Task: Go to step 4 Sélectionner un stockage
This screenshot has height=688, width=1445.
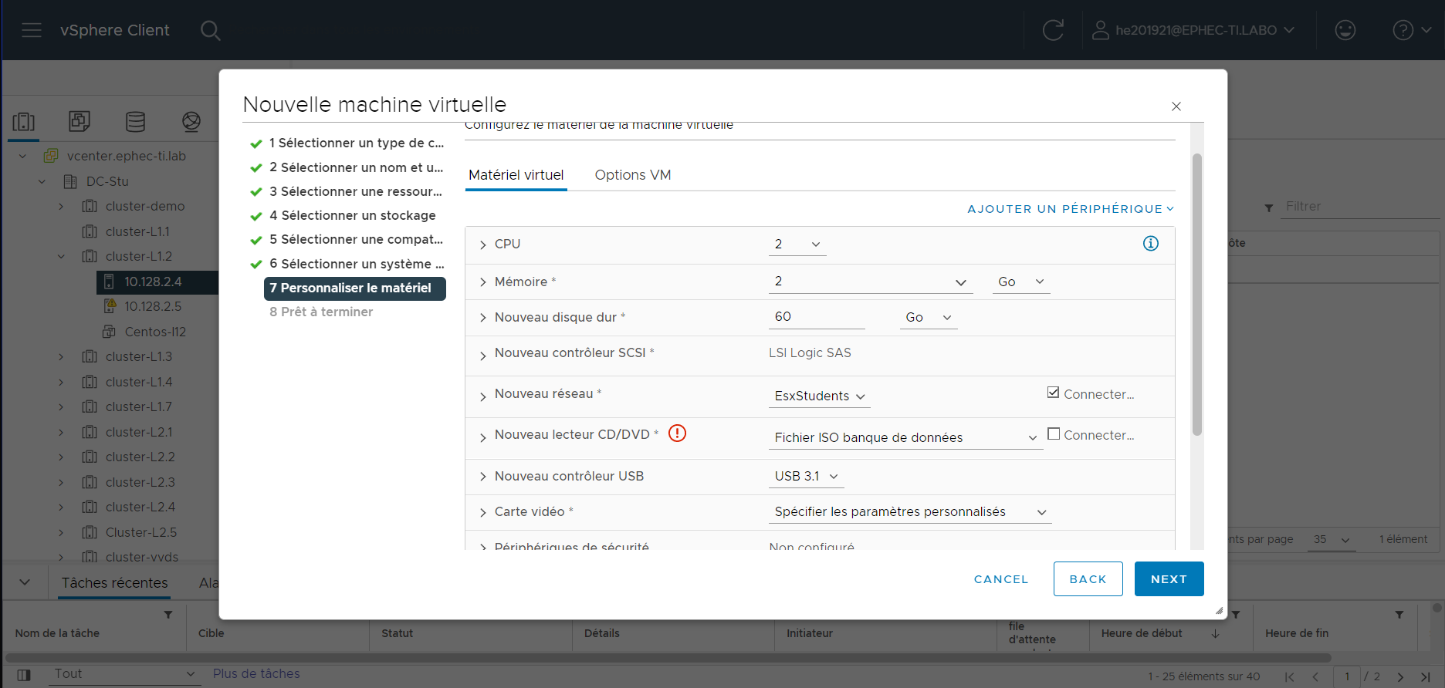Action: coord(352,215)
